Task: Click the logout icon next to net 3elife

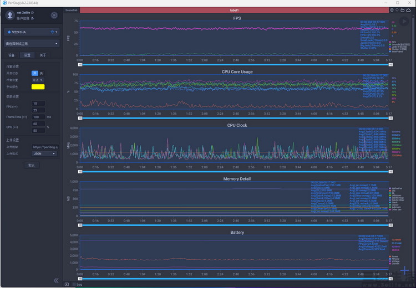Action: tap(32, 12)
